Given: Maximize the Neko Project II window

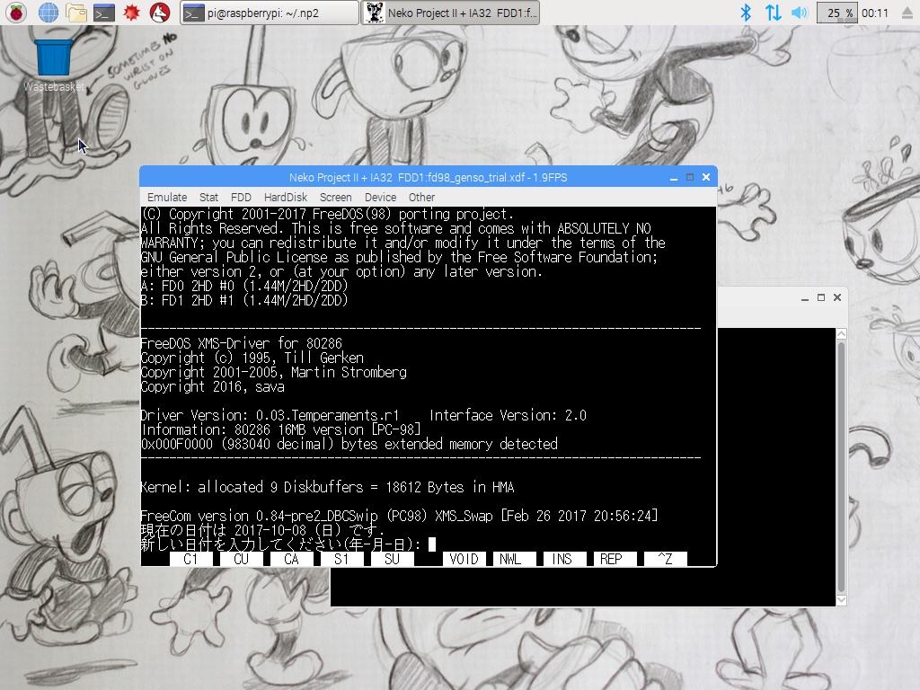Looking at the screenshot, I should coord(690,177).
